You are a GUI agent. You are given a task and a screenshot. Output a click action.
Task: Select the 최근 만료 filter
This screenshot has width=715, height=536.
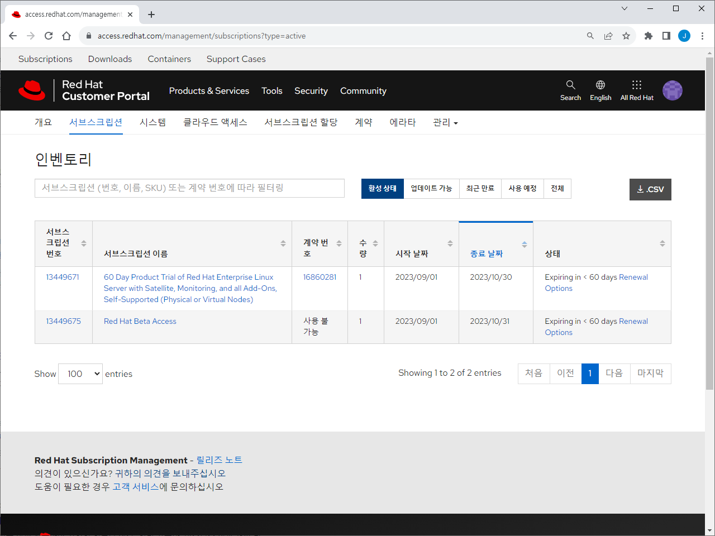480,189
